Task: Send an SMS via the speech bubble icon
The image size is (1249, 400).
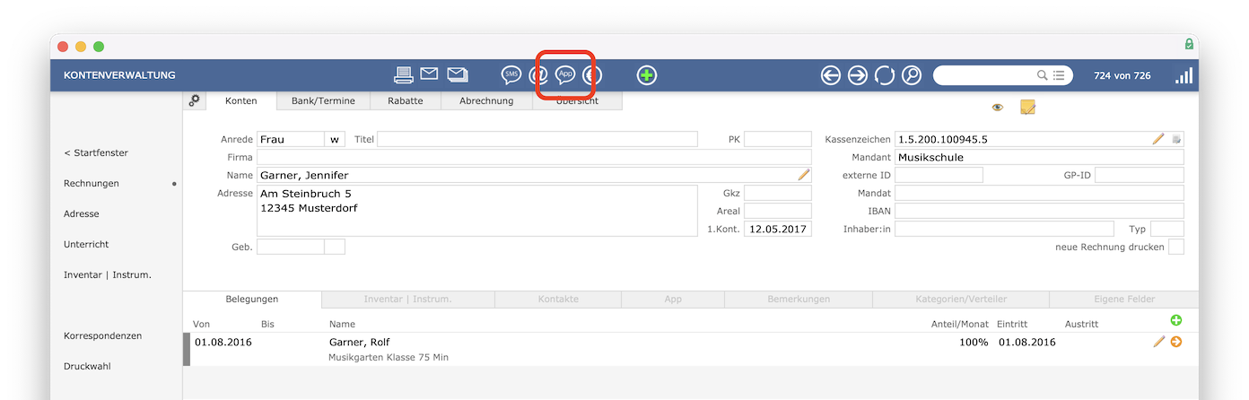Action: [x=511, y=75]
